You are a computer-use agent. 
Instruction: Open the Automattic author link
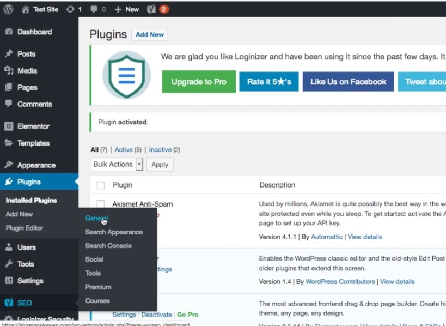(327, 237)
